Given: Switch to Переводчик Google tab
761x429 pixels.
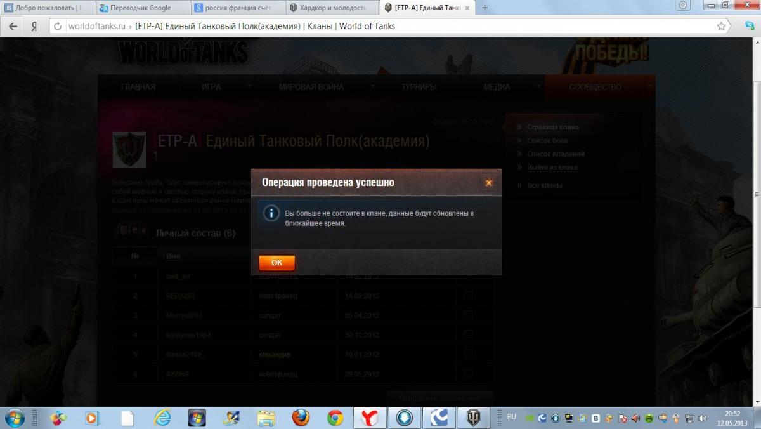Looking at the screenshot, I should 143,8.
